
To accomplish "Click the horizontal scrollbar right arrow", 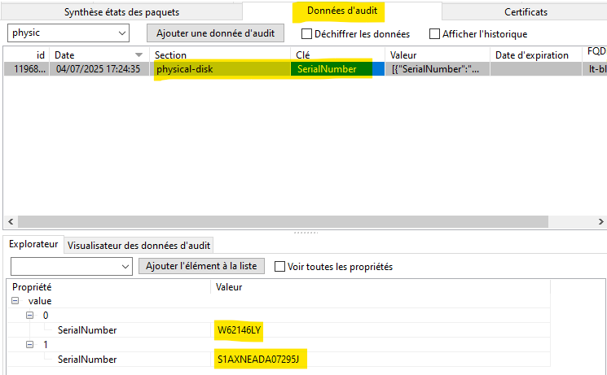I will (x=600, y=221).
